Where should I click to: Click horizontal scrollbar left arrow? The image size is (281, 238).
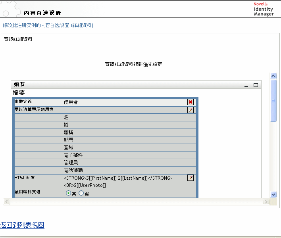pos(7,202)
